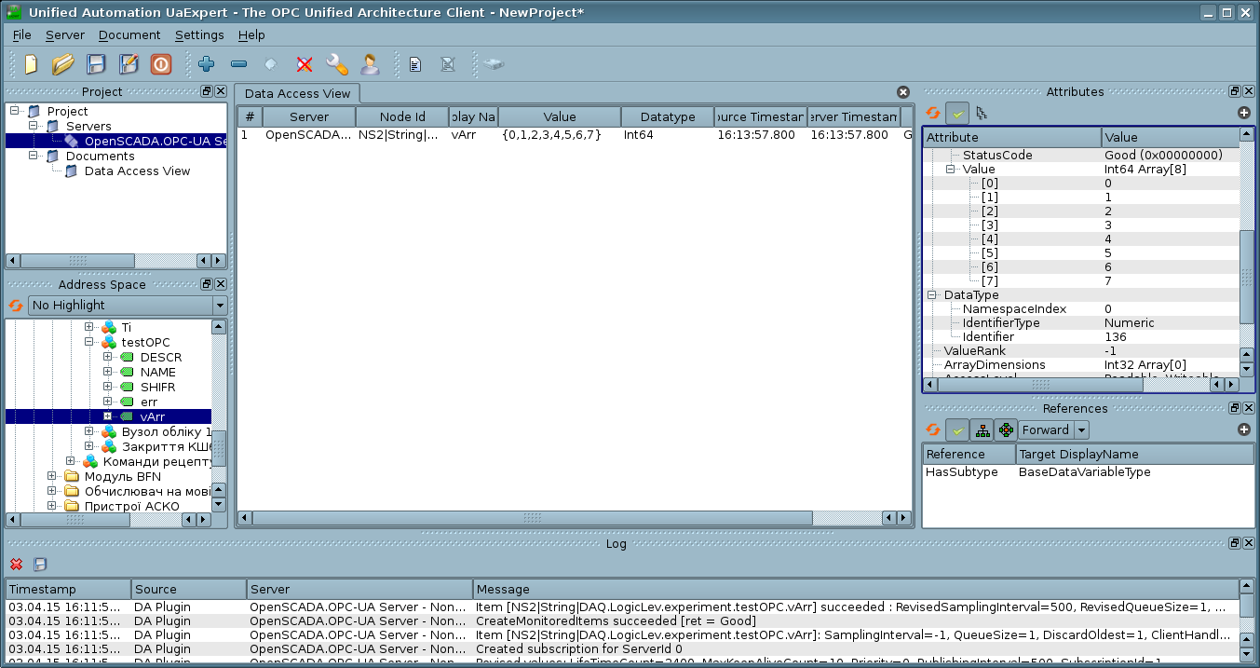The height and width of the screenshot is (668, 1260).
Task: Save the project via floppy disk icon
Action: [x=96, y=64]
